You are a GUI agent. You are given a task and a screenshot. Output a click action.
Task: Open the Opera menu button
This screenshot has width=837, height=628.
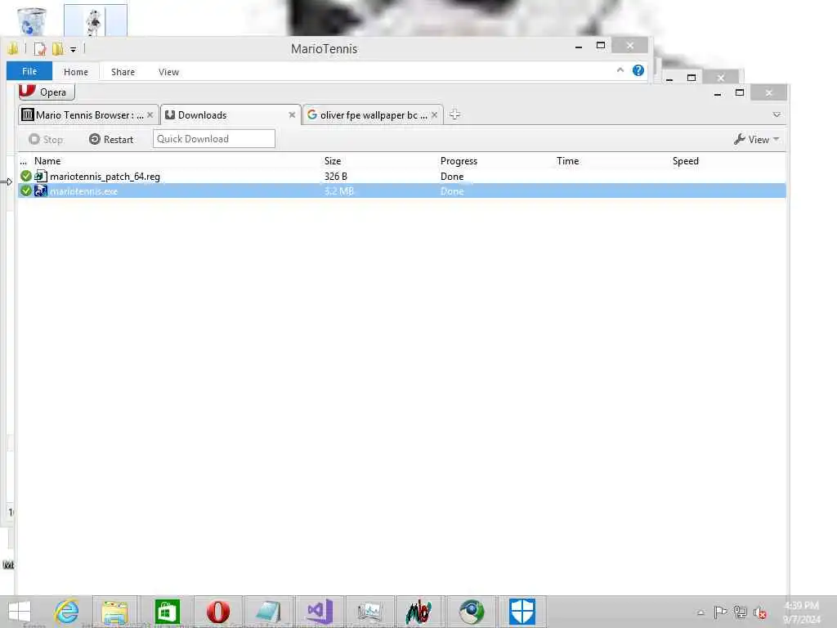pos(47,92)
